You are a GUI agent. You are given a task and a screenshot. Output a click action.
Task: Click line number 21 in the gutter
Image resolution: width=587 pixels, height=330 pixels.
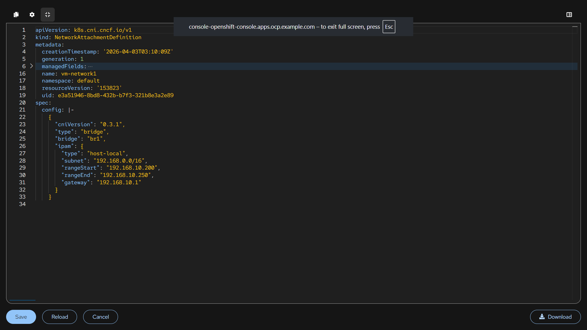point(22,110)
